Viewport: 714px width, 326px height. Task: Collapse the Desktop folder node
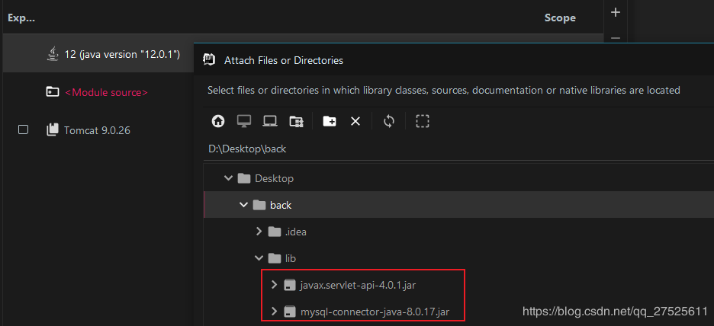(x=227, y=178)
